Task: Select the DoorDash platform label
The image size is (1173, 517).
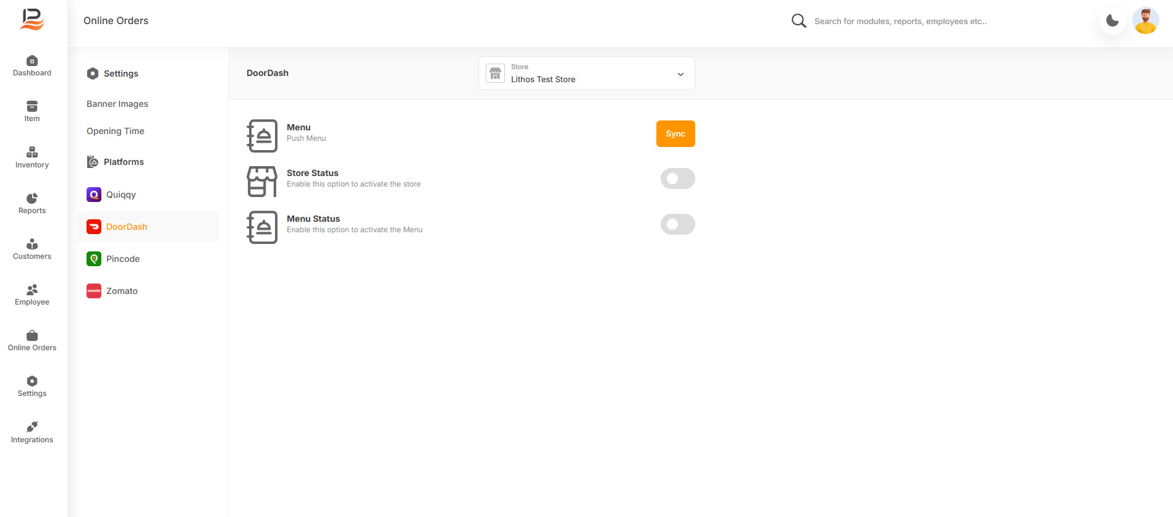Action: pyautogui.click(x=127, y=227)
